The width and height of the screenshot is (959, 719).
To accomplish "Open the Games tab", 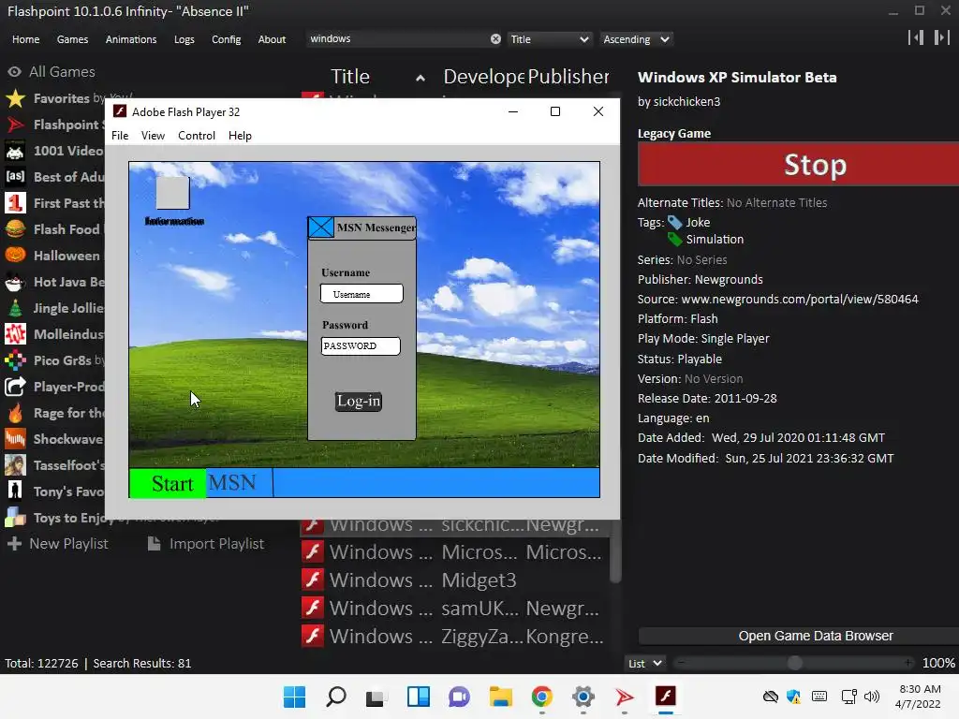I will click(x=72, y=39).
